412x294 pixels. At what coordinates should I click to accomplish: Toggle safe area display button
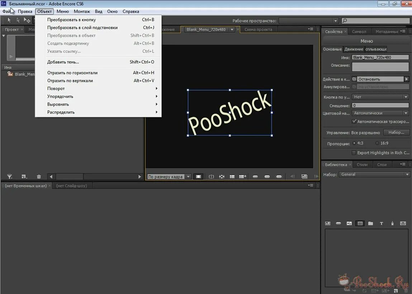[x=198, y=176]
